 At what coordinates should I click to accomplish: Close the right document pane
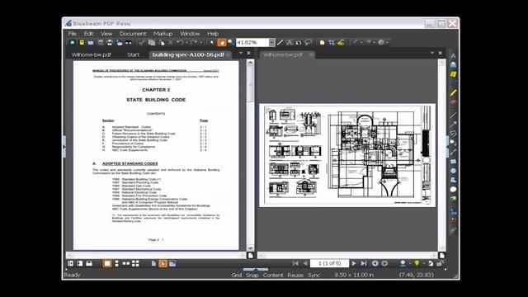pos(440,53)
